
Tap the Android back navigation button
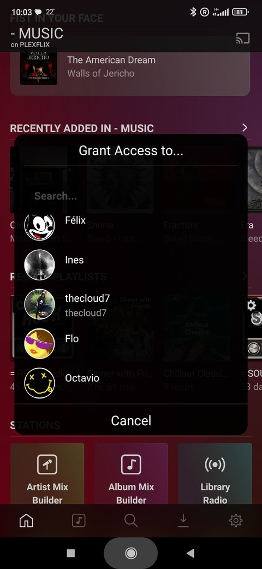[x=190, y=553]
